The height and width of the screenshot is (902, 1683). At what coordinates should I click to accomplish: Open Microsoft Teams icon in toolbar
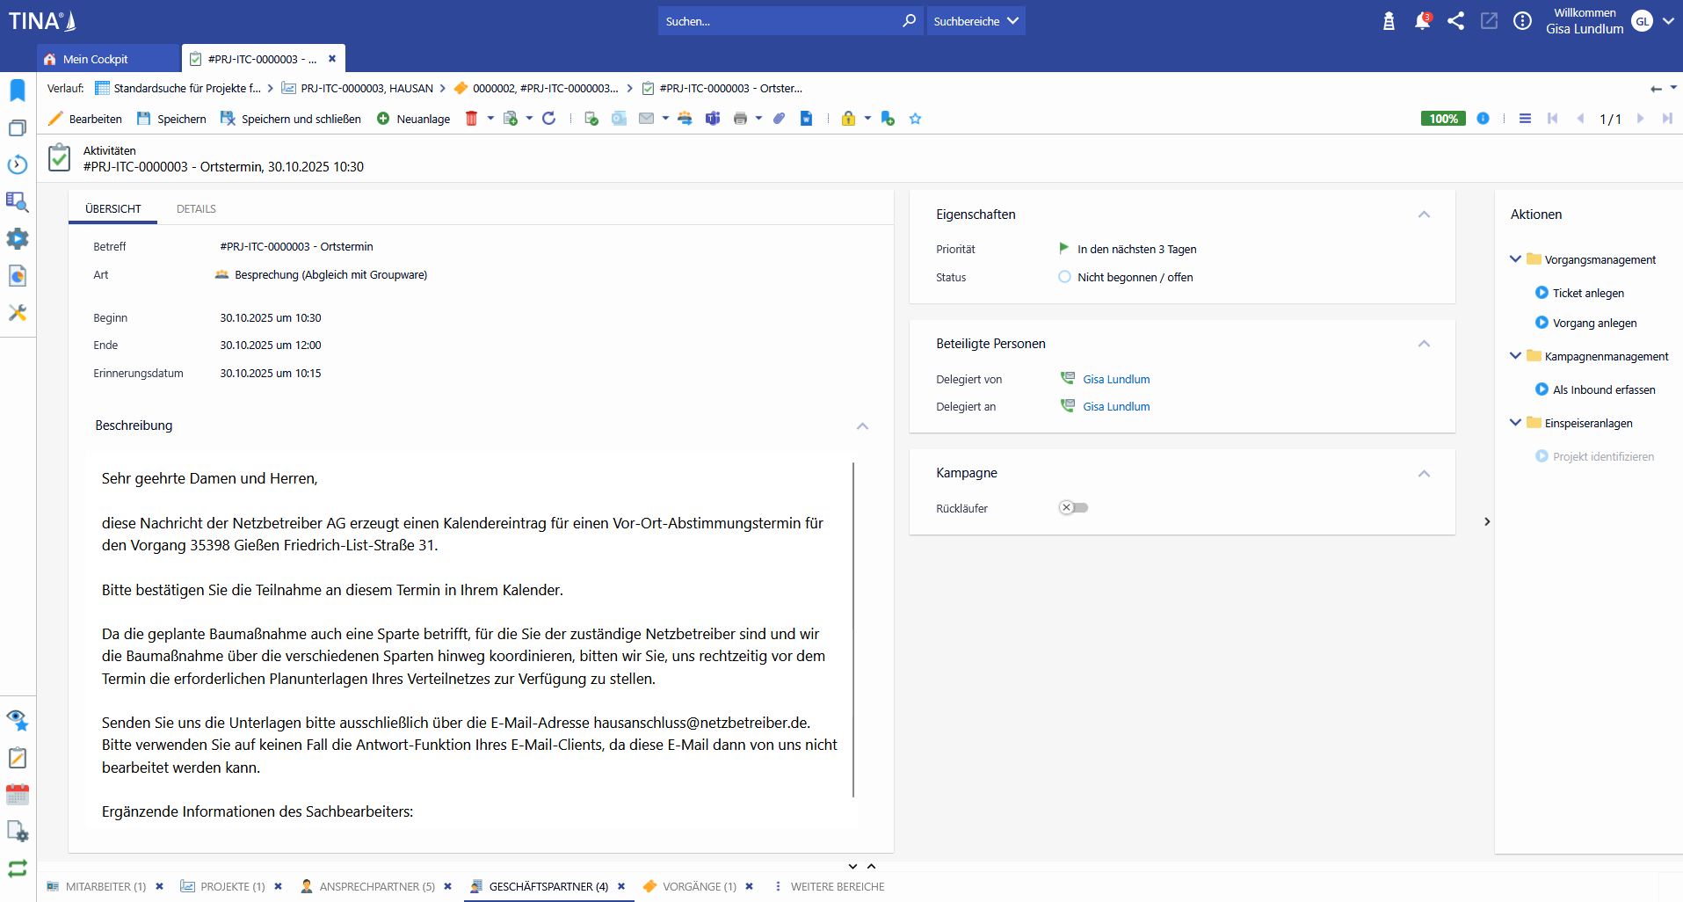pyautogui.click(x=713, y=119)
